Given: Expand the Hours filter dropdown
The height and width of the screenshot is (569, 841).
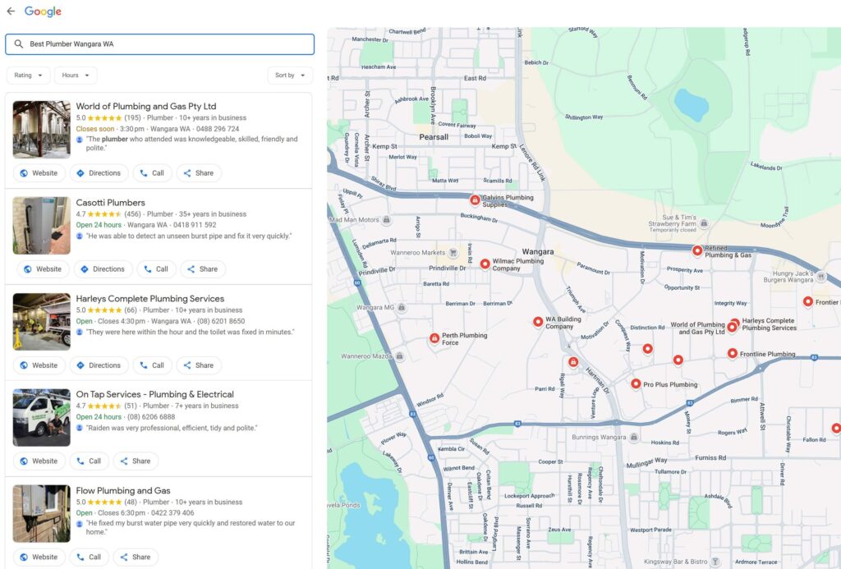Looking at the screenshot, I should click(76, 76).
